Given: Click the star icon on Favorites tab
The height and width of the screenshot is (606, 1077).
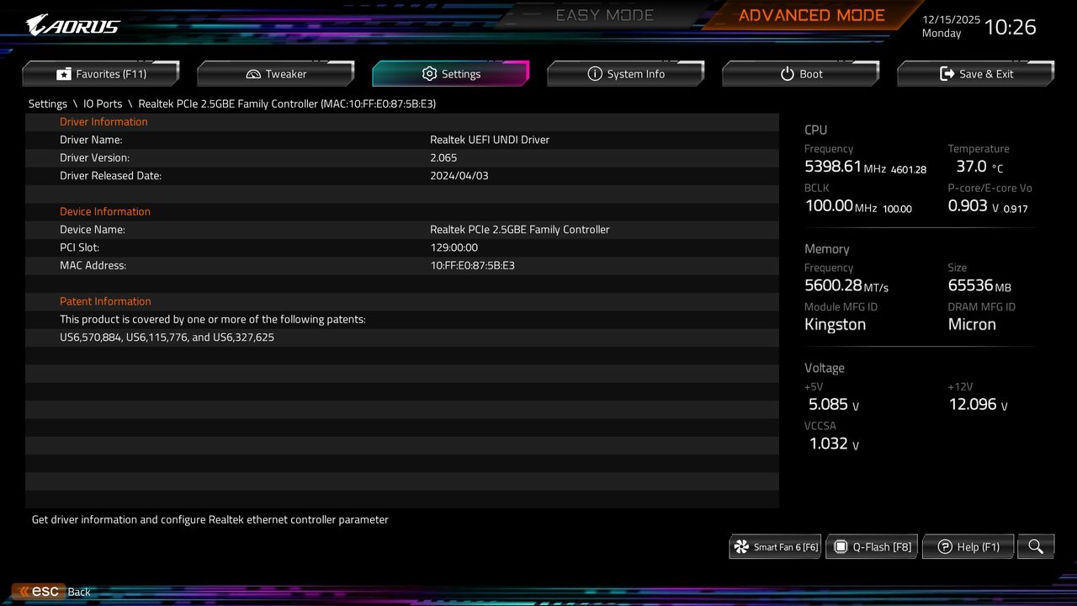Looking at the screenshot, I should point(63,73).
